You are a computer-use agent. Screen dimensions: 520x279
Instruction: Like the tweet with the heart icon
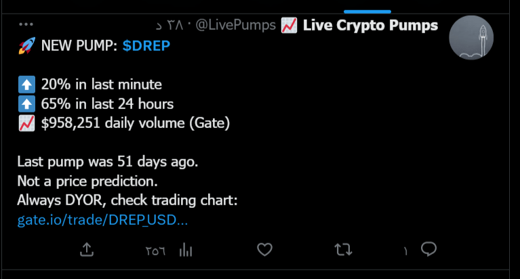point(264,249)
